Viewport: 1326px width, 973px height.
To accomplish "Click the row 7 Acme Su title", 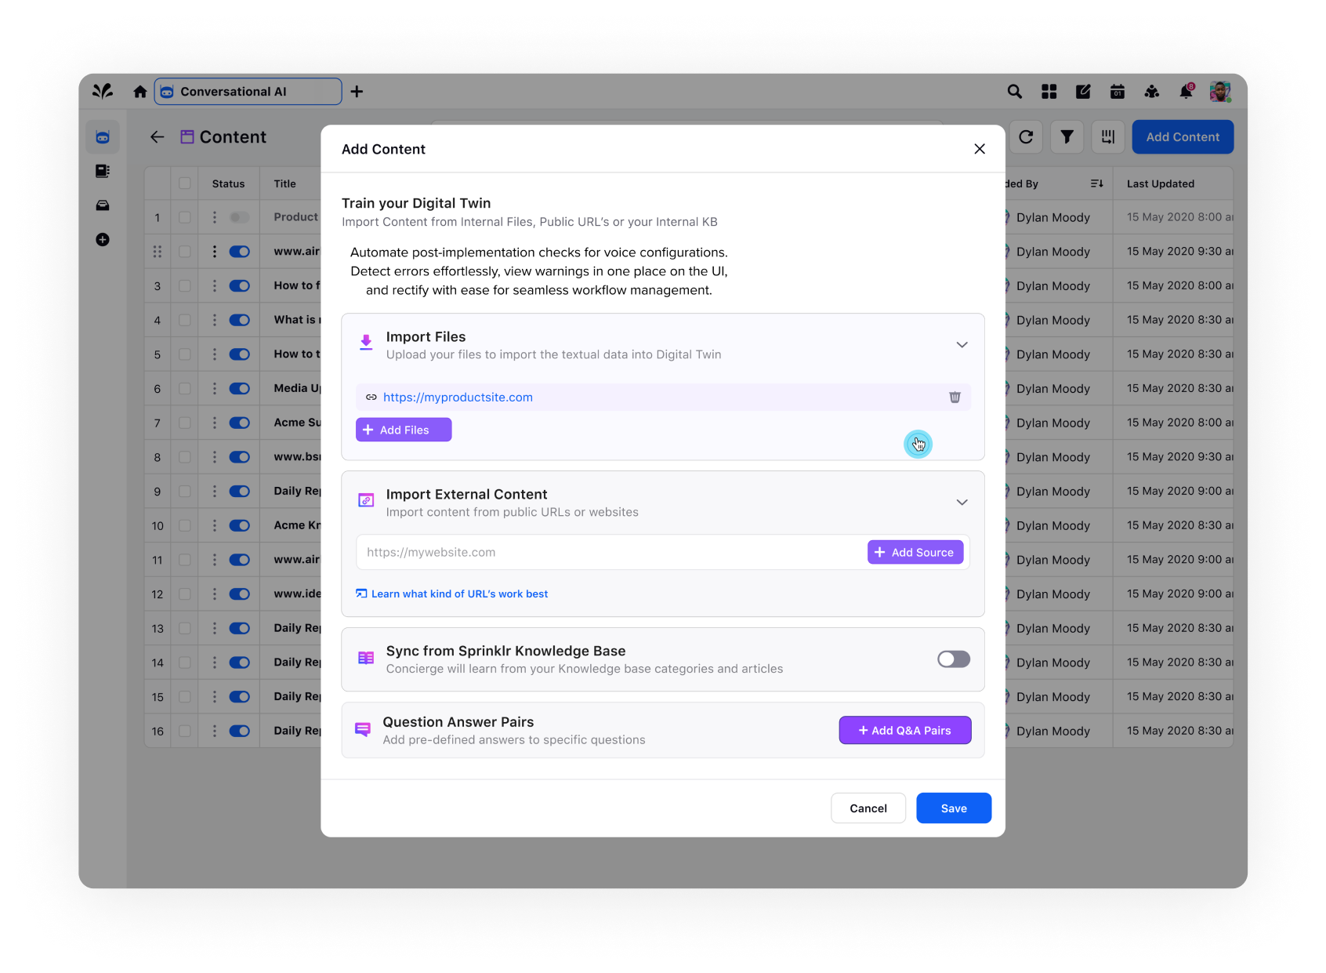I will [x=297, y=423].
